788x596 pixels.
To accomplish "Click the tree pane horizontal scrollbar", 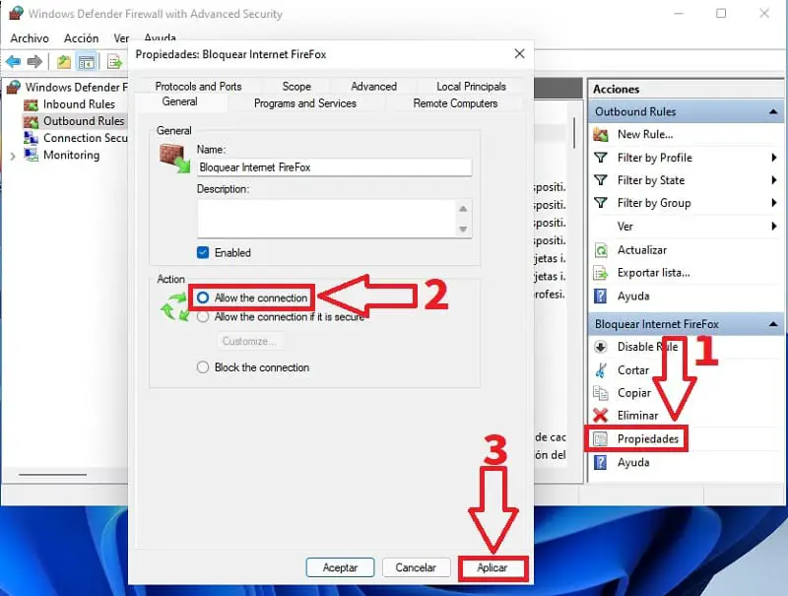I will click(x=53, y=475).
